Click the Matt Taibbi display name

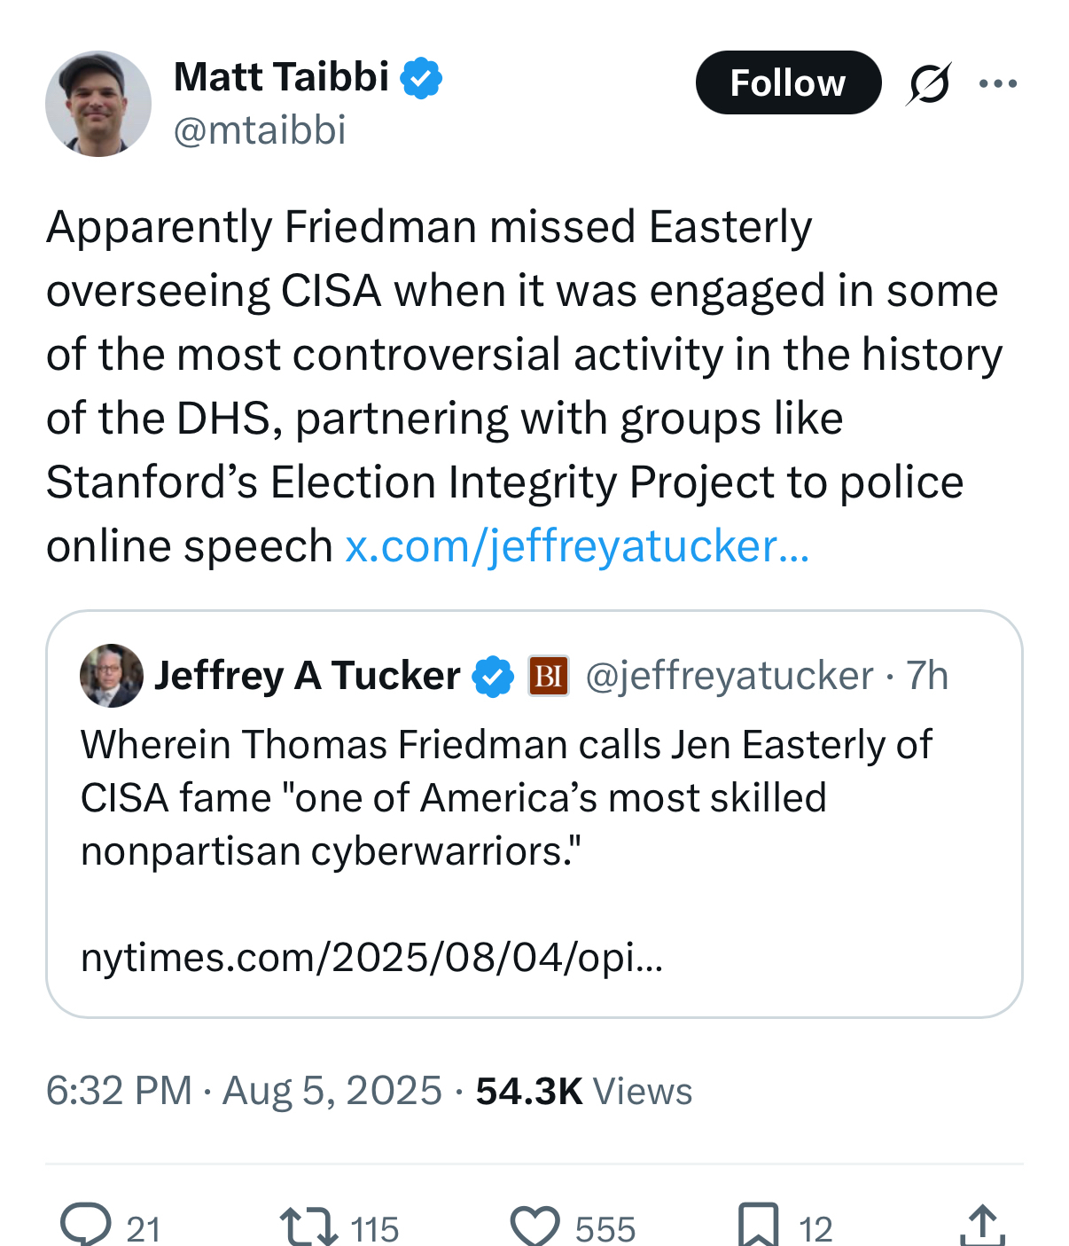(281, 77)
